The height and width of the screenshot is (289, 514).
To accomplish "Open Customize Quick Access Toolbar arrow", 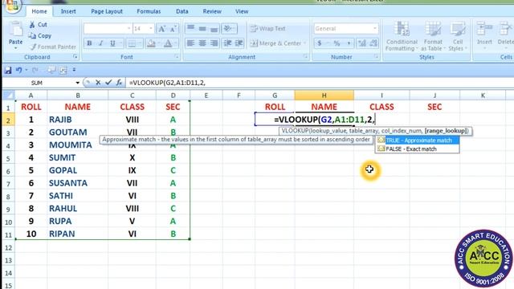I will pos(74,70).
